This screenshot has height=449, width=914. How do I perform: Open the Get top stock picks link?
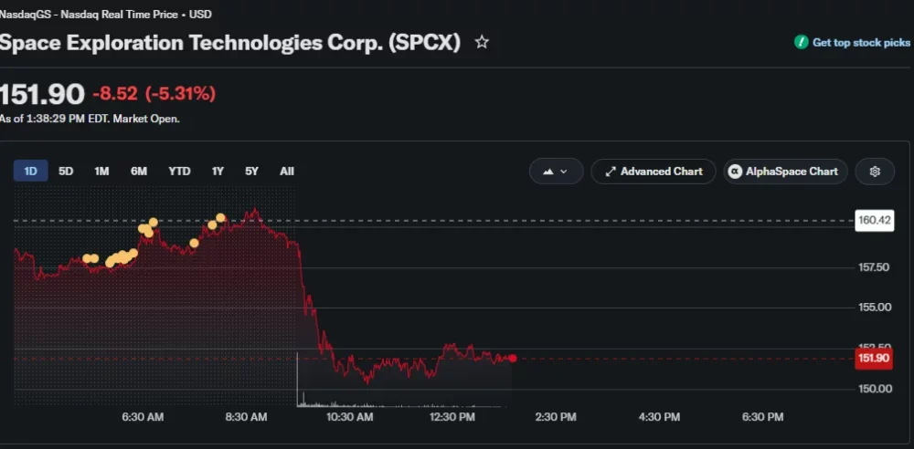click(x=861, y=43)
